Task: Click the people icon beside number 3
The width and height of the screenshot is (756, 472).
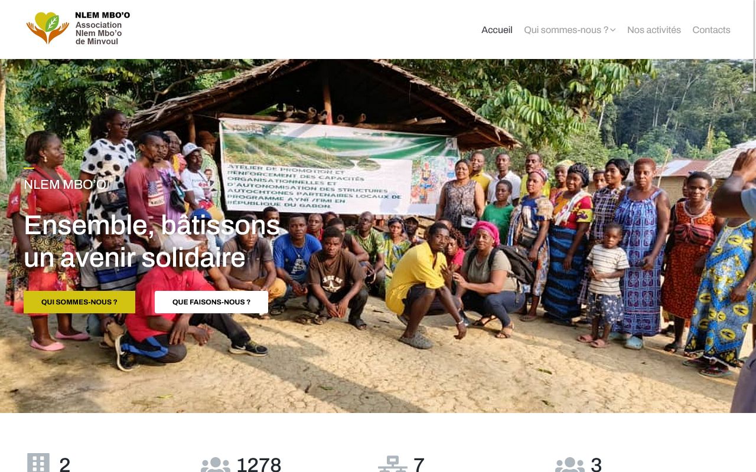Action: click(569, 464)
